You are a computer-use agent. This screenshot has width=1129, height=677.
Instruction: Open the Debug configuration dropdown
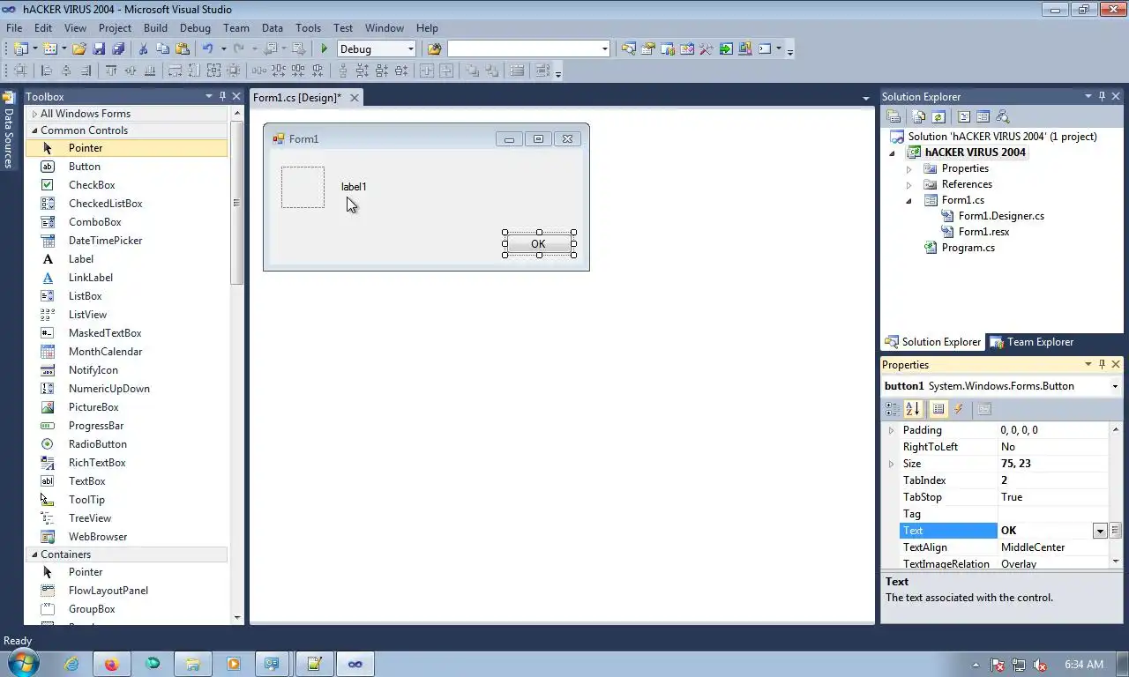[410, 48]
